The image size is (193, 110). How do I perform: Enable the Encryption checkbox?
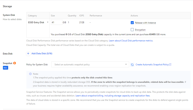[132, 30]
